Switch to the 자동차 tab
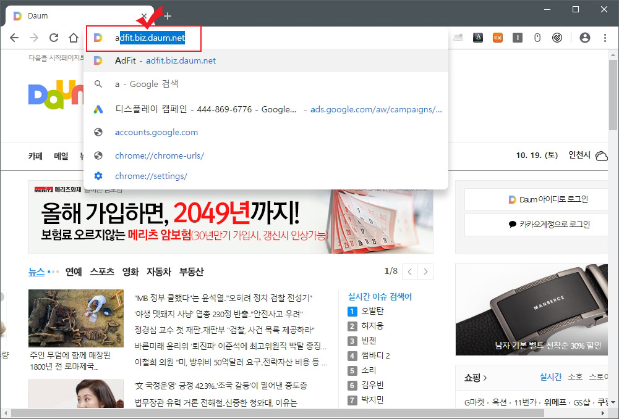Image resolution: width=619 pixels, height=419 pixels. (159, 272)
